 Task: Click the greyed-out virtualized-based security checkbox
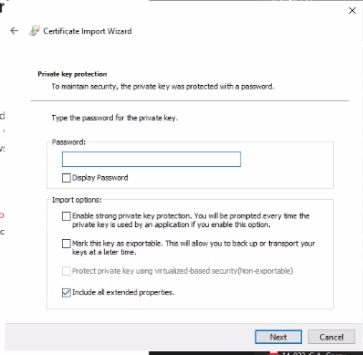click(x=66, y=271)
